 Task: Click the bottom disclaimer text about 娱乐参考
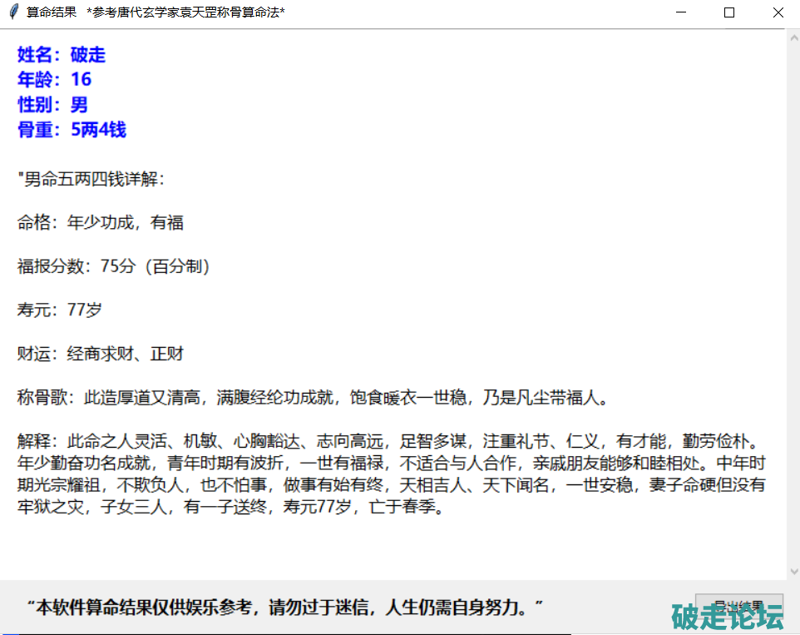(284, 607)
